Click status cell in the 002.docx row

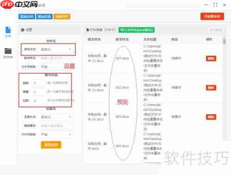pyautogui.click(x=176, y=87)
